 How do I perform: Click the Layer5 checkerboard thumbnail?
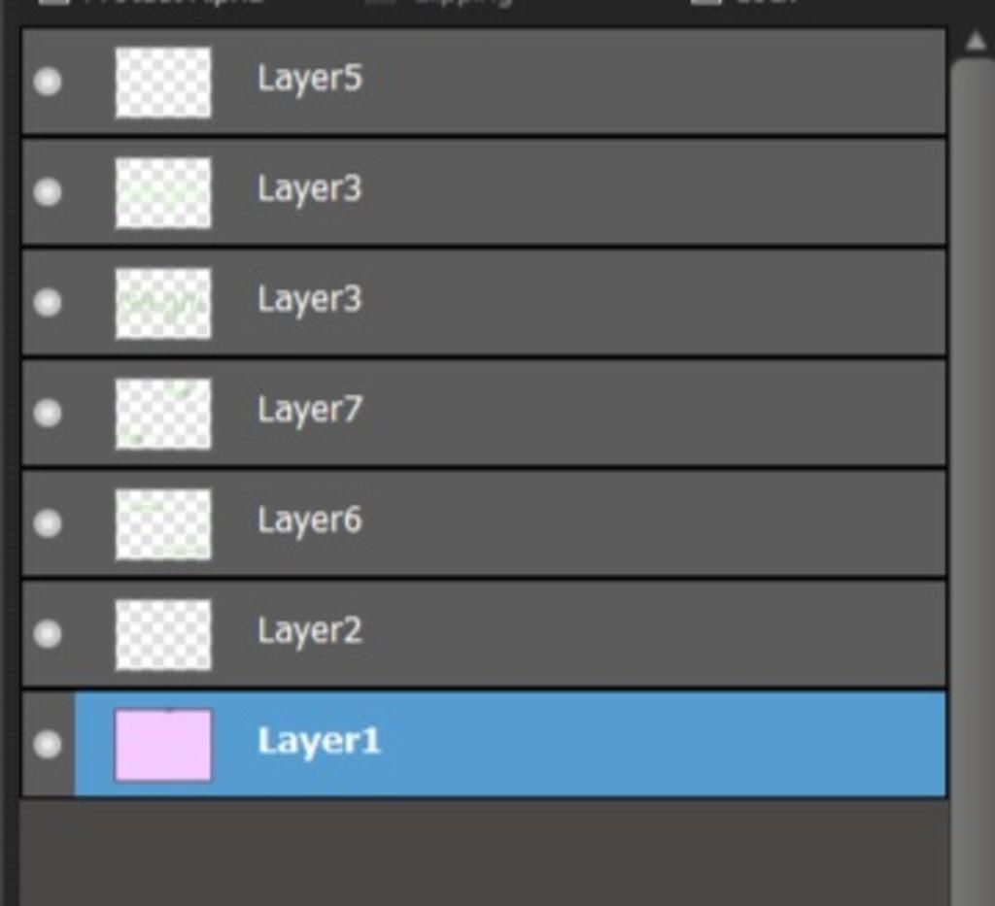pos(163,83)
